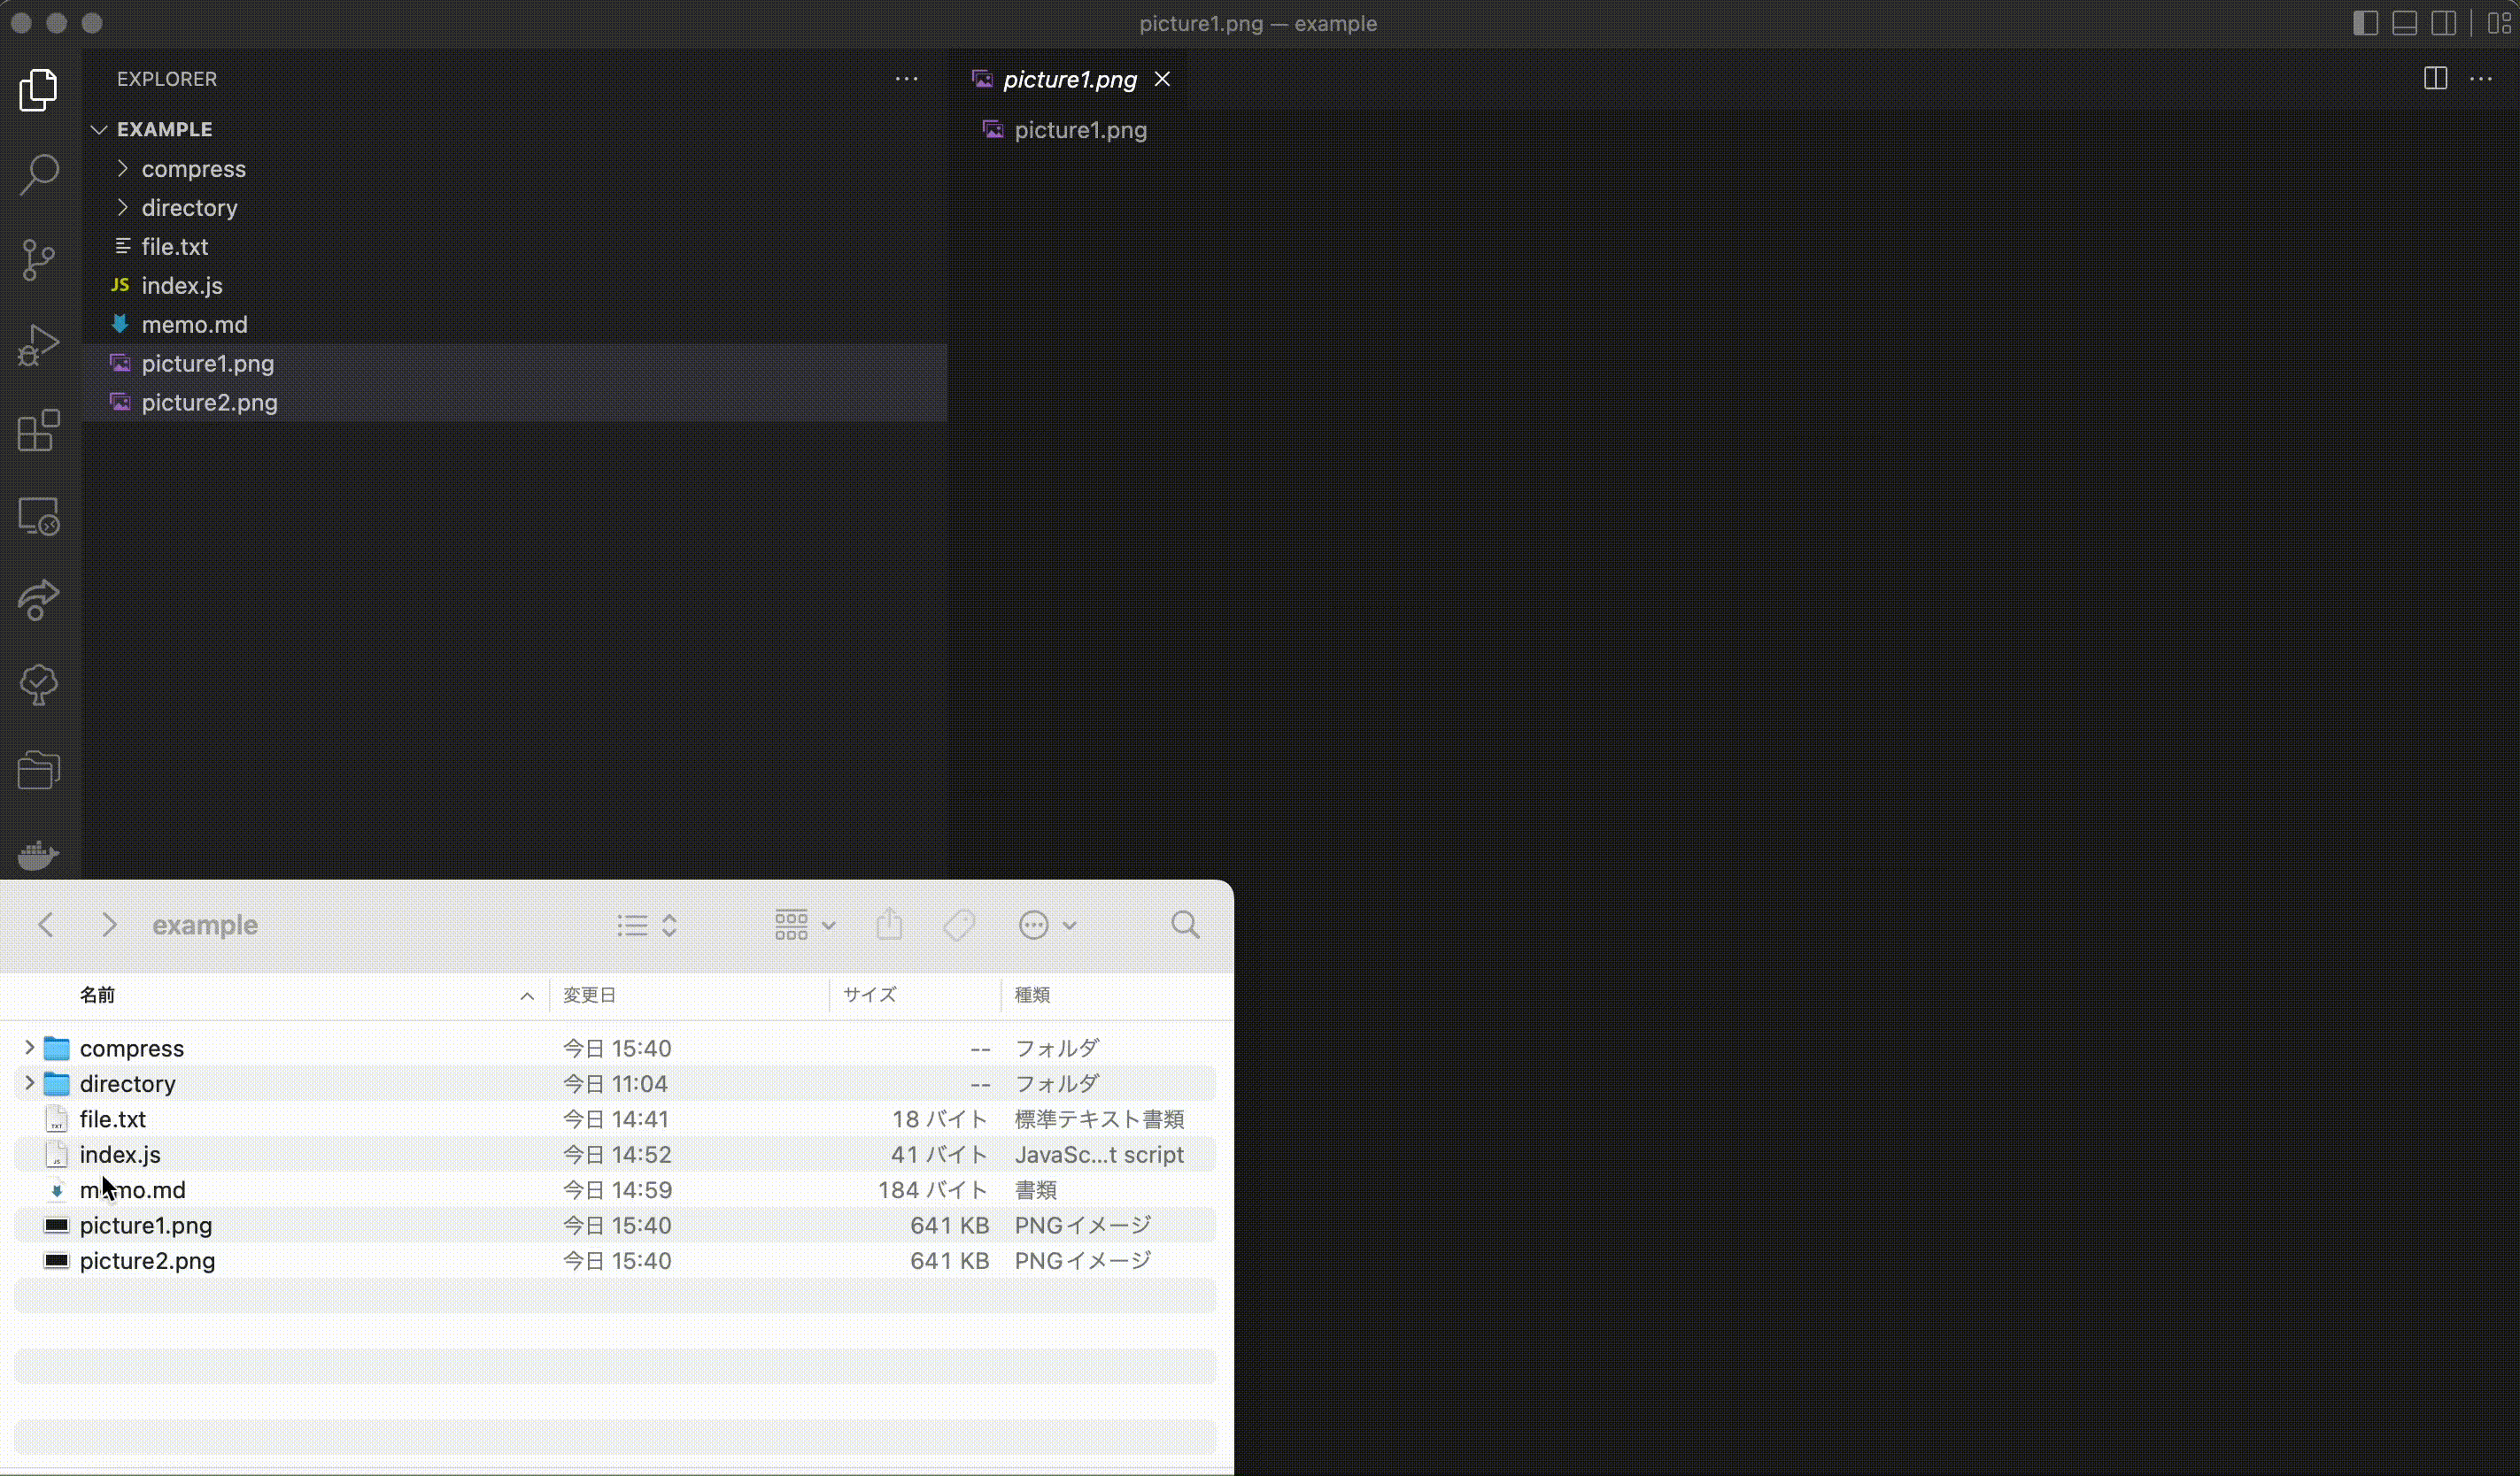Click the Finder share icon

[889, 926]
